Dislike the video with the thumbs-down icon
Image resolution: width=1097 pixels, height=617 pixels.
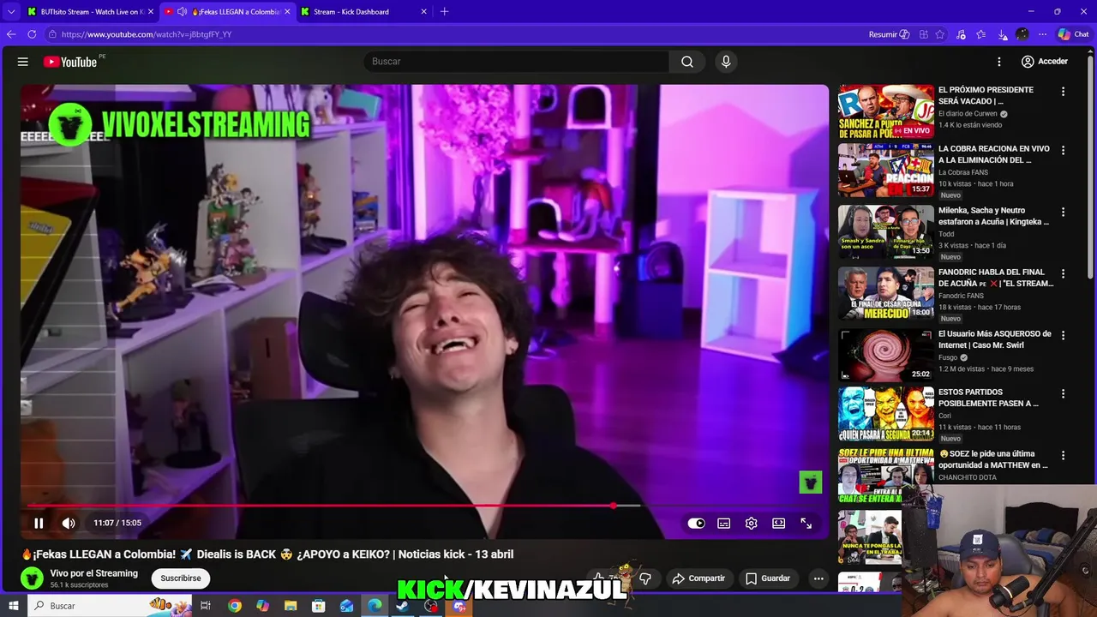point(645,578)
